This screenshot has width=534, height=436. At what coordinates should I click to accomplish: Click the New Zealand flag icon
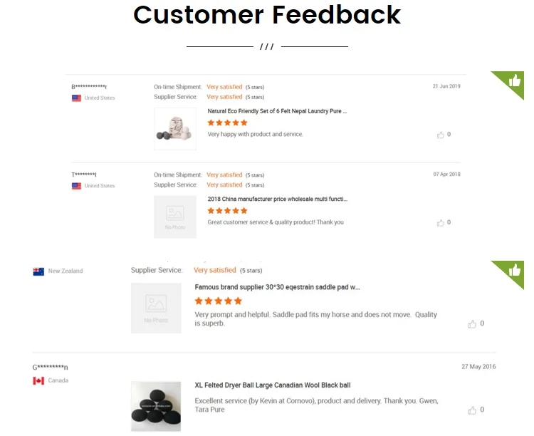[38, 271]
